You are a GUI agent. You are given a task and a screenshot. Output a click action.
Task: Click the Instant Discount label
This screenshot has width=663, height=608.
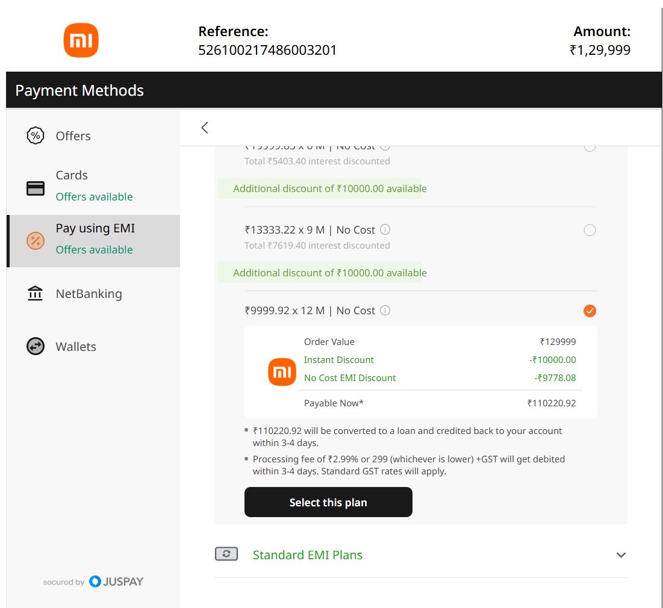tap(338, 360)
